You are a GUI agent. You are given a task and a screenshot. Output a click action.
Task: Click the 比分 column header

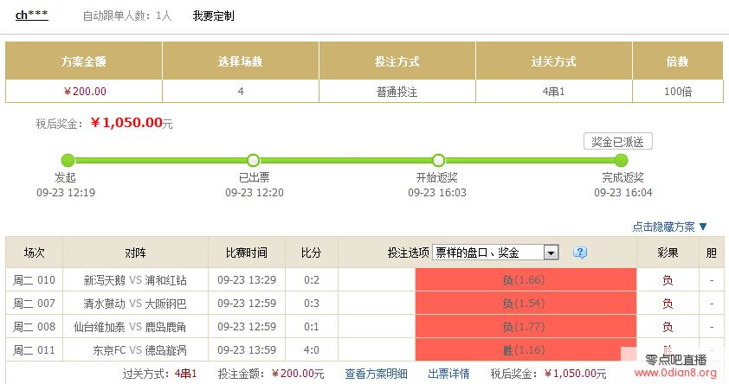[312, 253]
